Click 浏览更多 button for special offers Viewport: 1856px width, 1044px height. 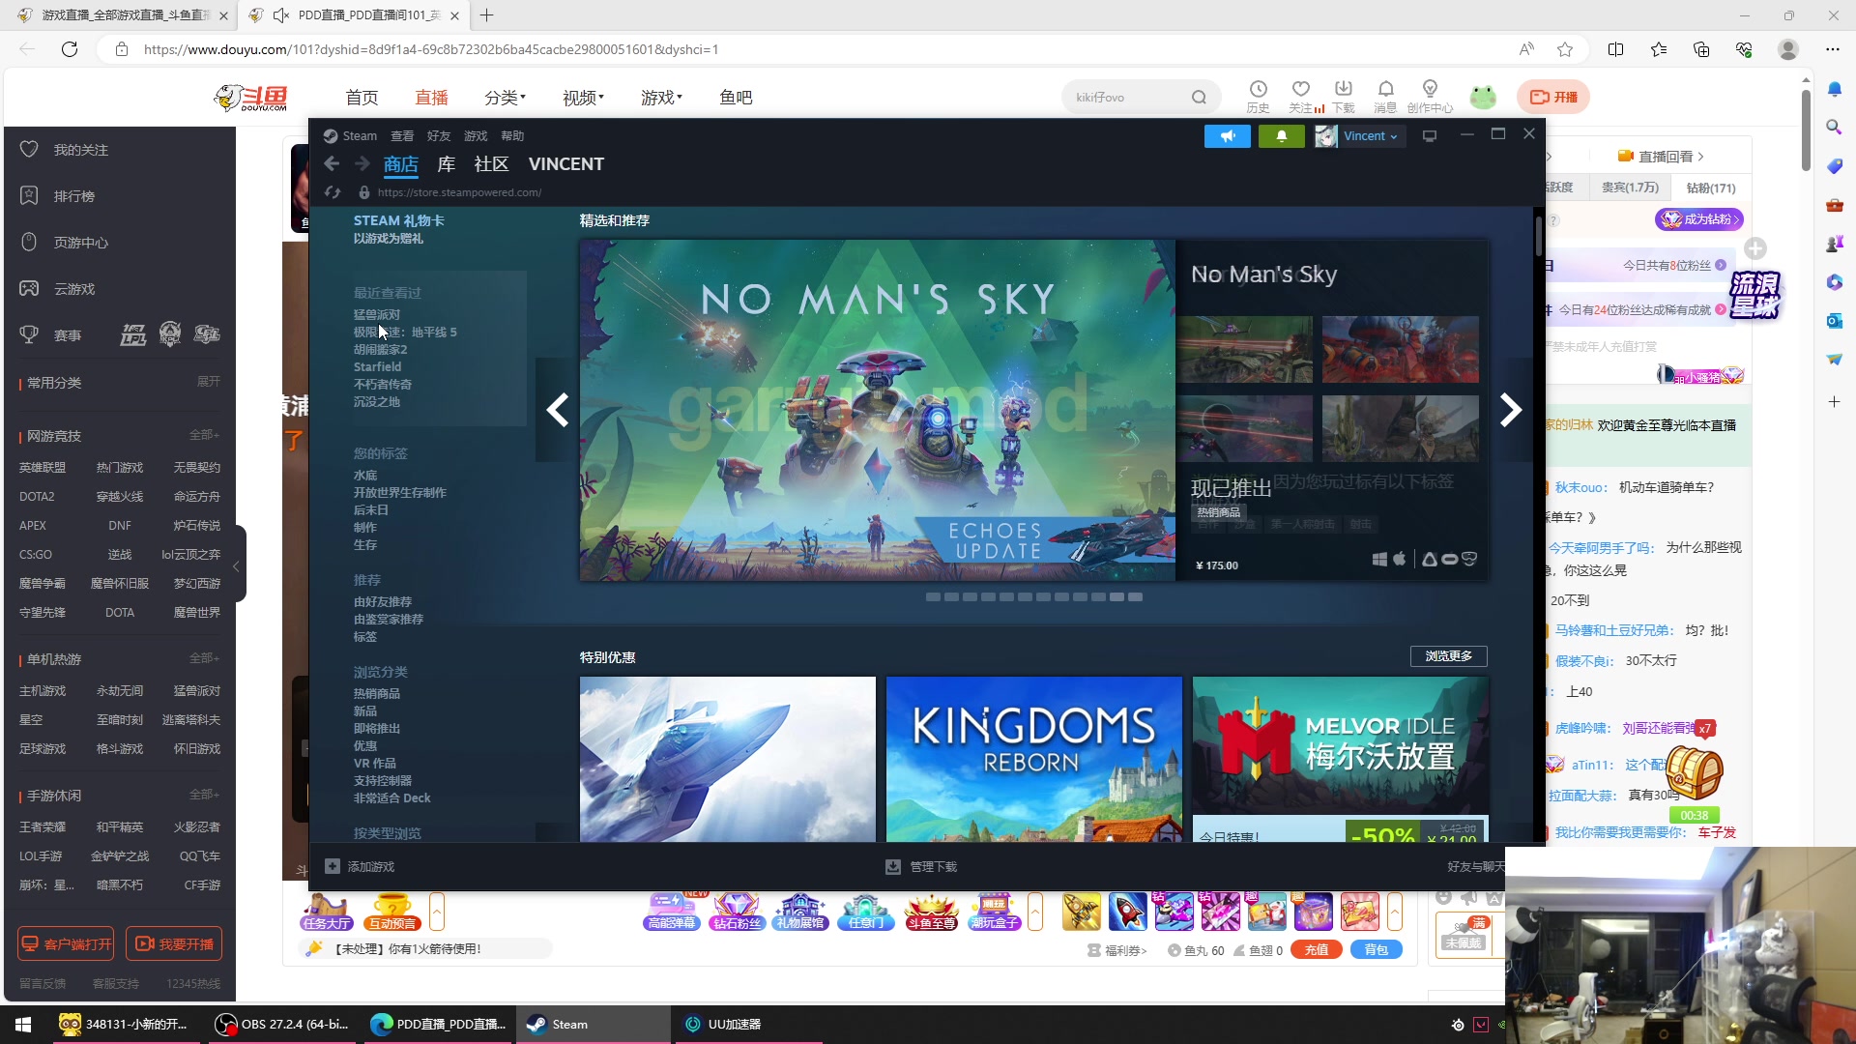[x=1448, y=656]
